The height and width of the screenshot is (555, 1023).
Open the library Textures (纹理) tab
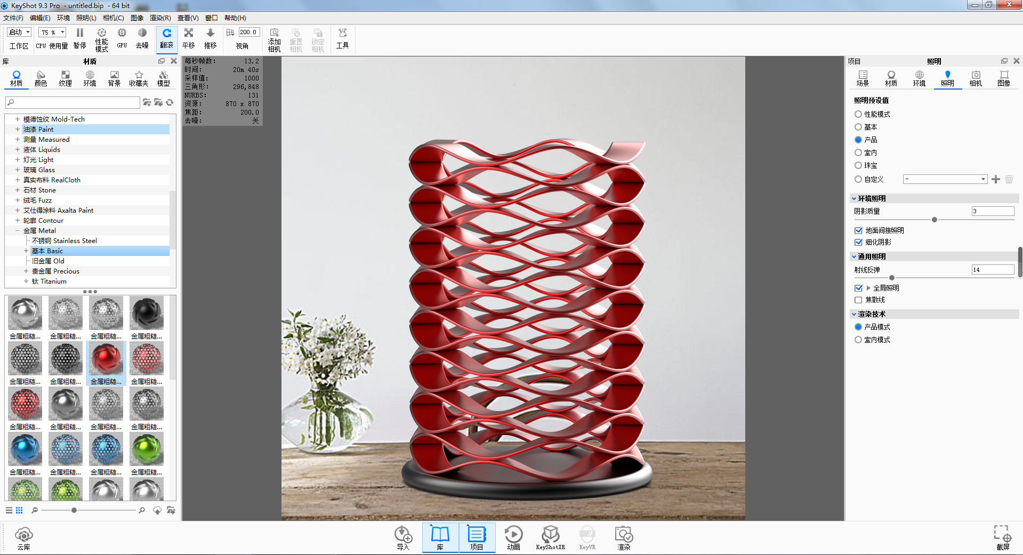coord(65,78)
